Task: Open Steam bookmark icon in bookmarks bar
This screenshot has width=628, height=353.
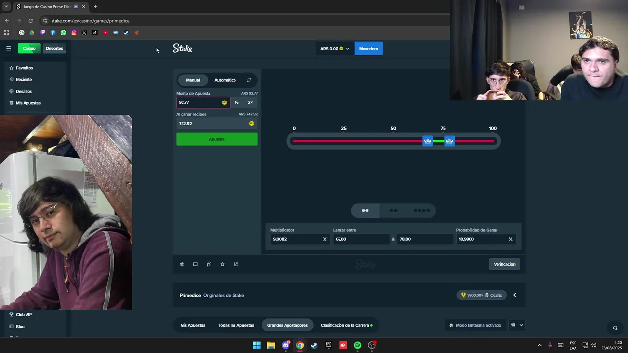Action: (x=126, y=33)
